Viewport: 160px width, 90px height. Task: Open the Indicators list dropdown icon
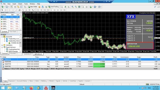coord(91,7)
